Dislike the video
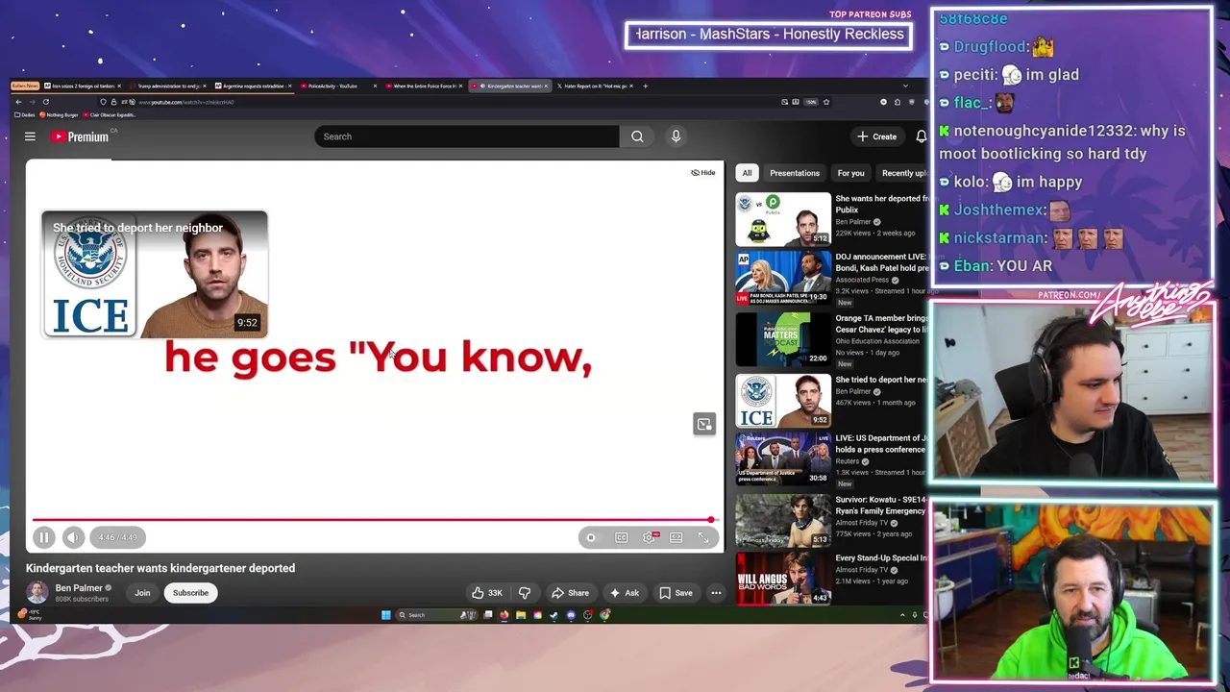1230x692 pixels. point(525,593)
